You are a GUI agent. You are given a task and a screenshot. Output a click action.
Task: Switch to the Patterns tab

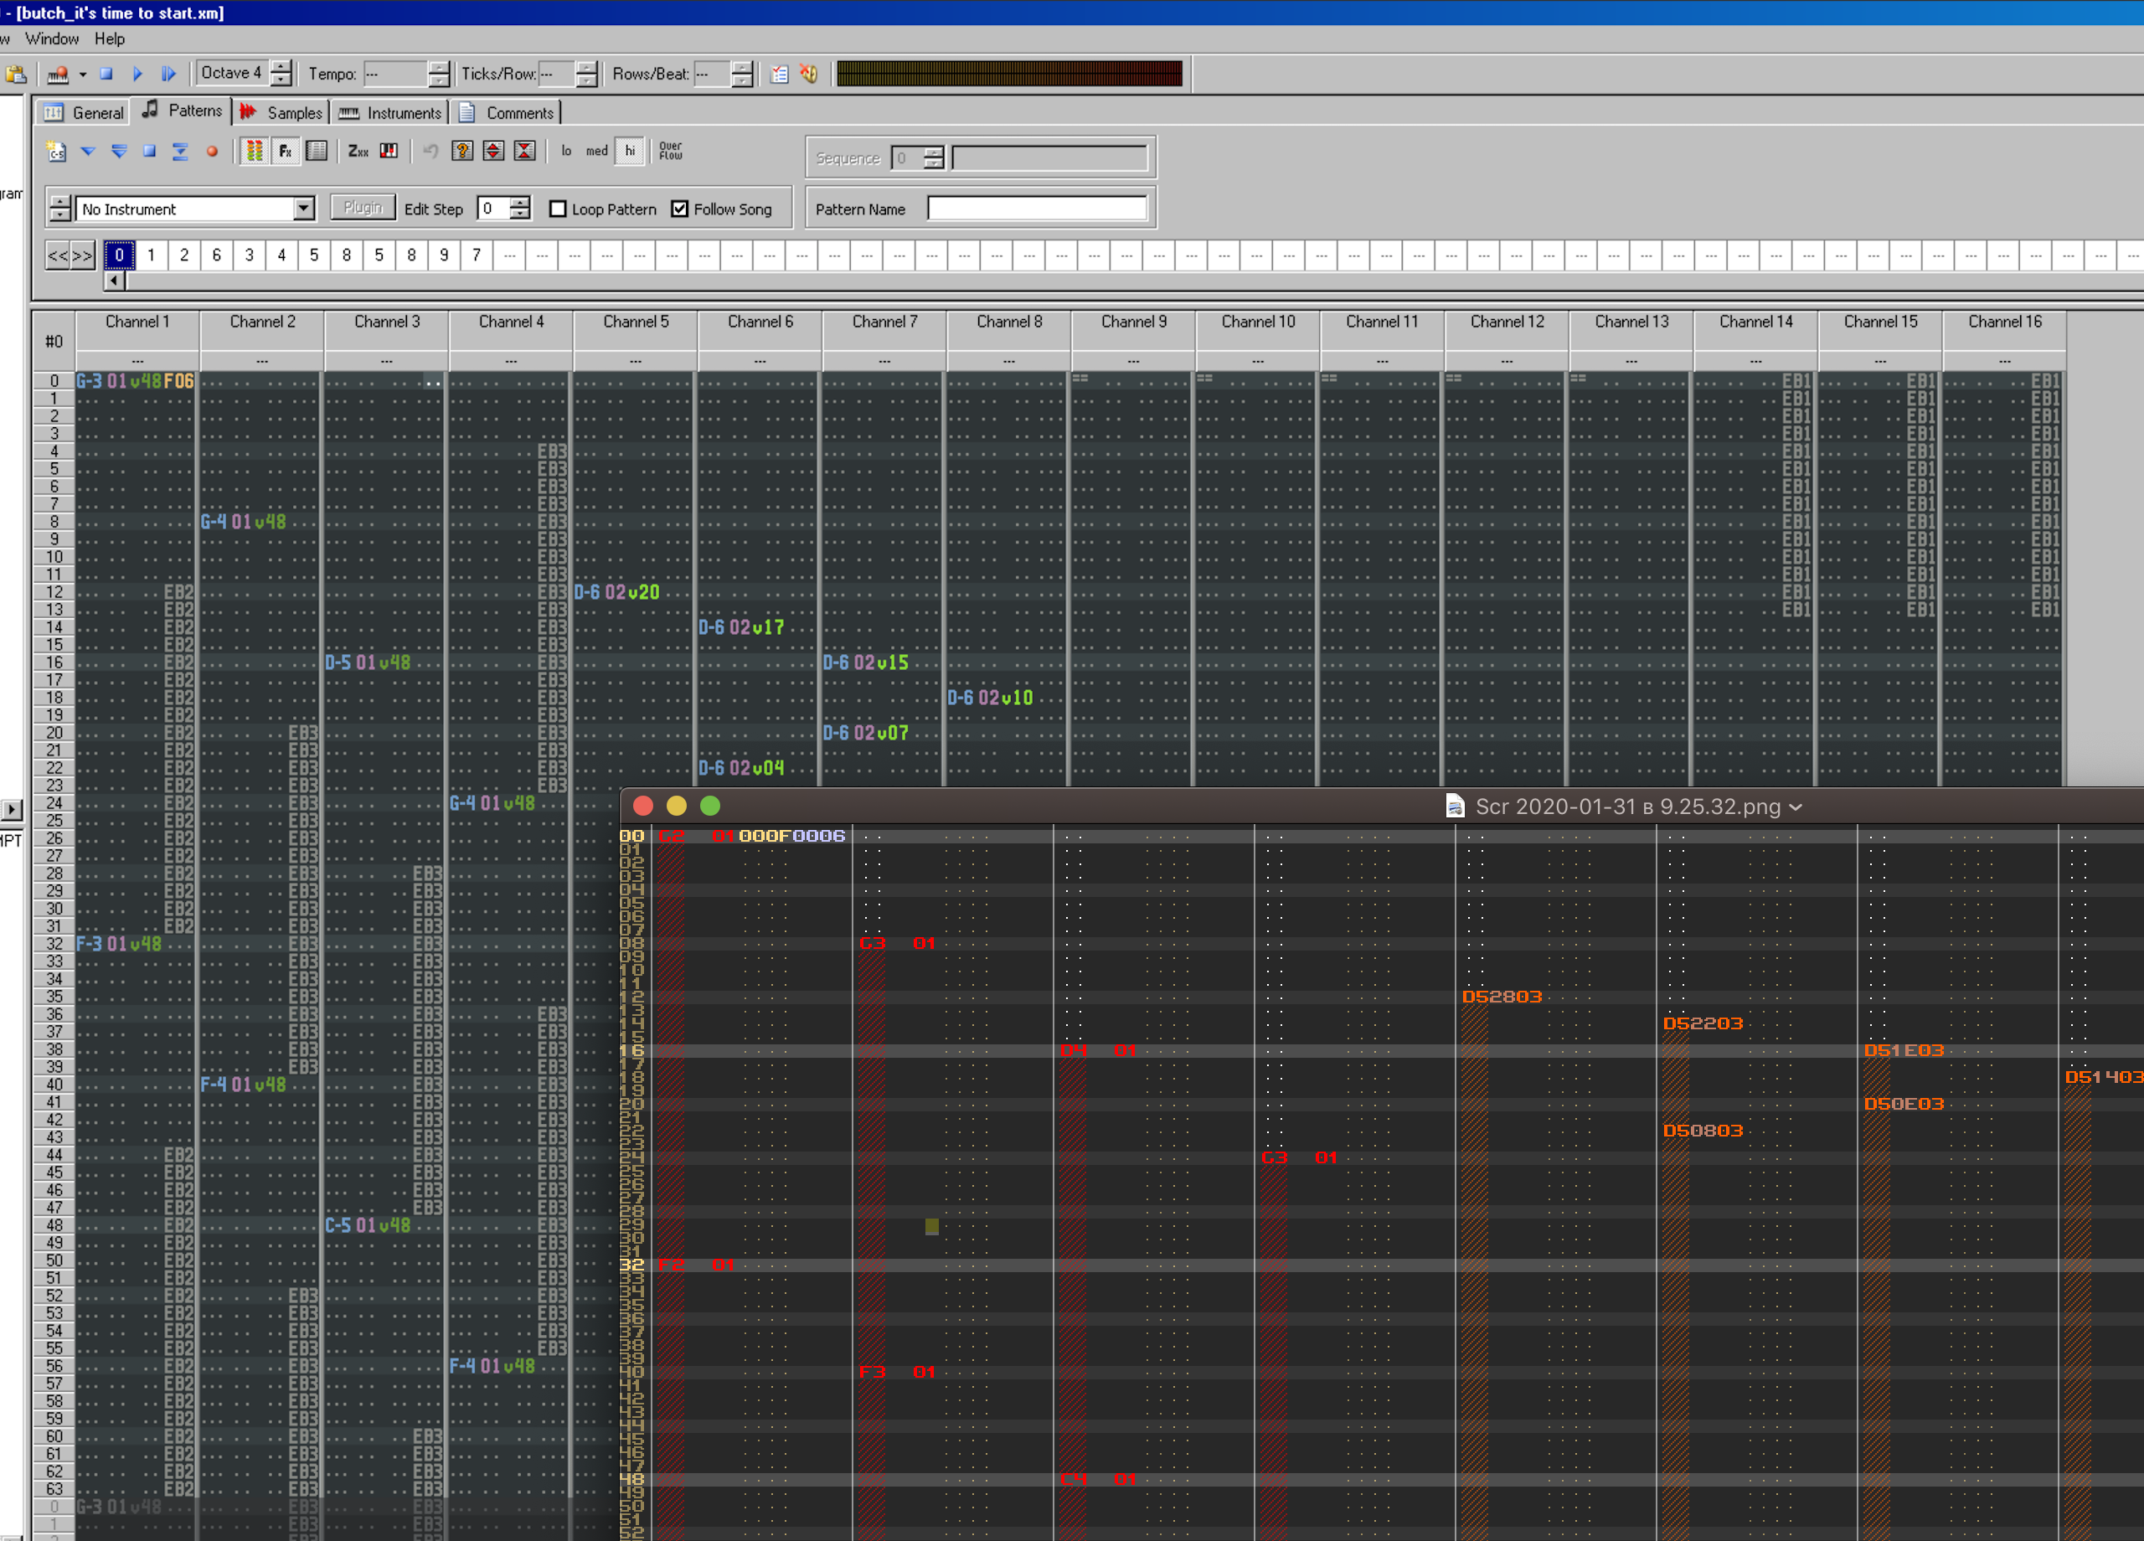point(182,111)
